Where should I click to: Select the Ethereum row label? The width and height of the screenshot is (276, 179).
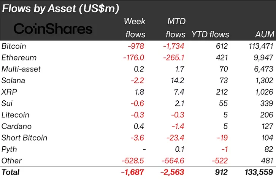(x=19, y=58)
